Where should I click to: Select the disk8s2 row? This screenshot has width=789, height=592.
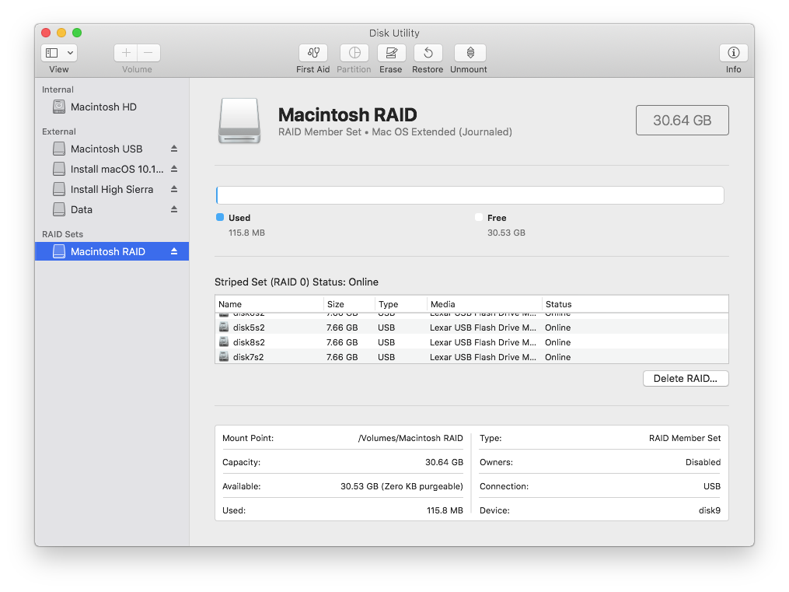472,342
